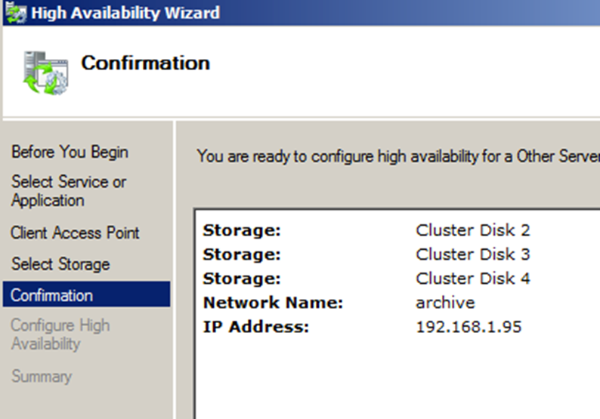The width and height of the screenshot is (600, 419).
Task: Select the Cluster Disk 4 storage row
Action: click(x=397, y=279)
